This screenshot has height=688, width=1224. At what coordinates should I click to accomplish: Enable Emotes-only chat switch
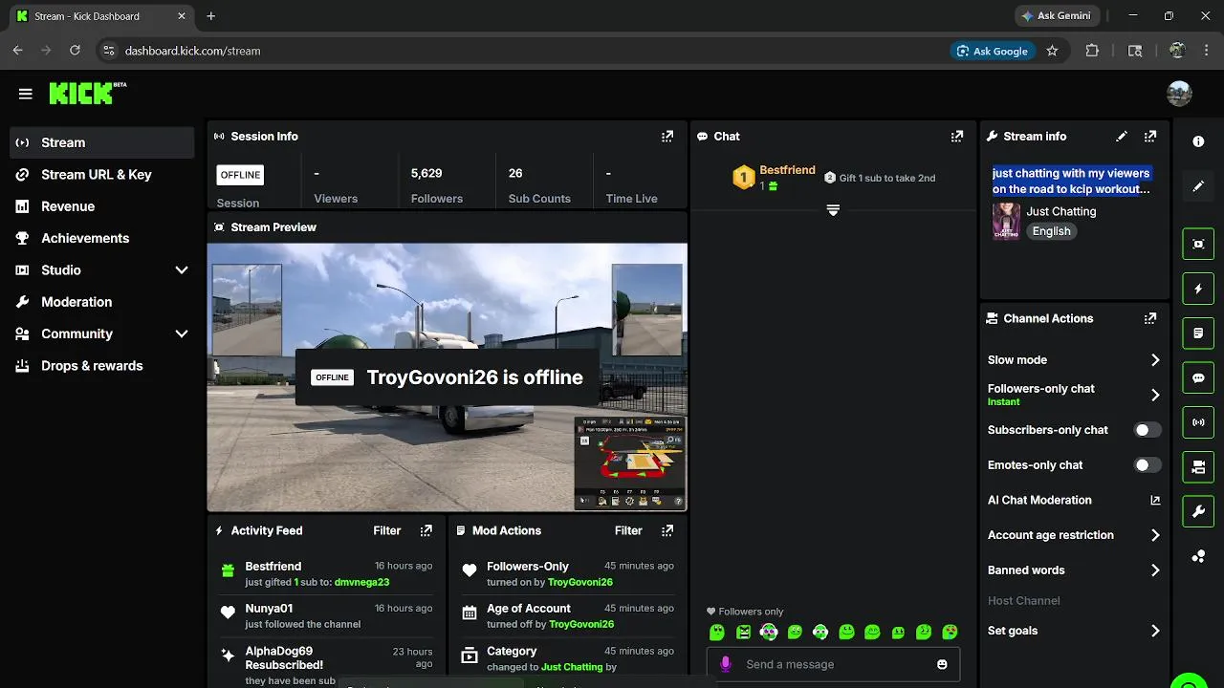tap(1147, 465)
